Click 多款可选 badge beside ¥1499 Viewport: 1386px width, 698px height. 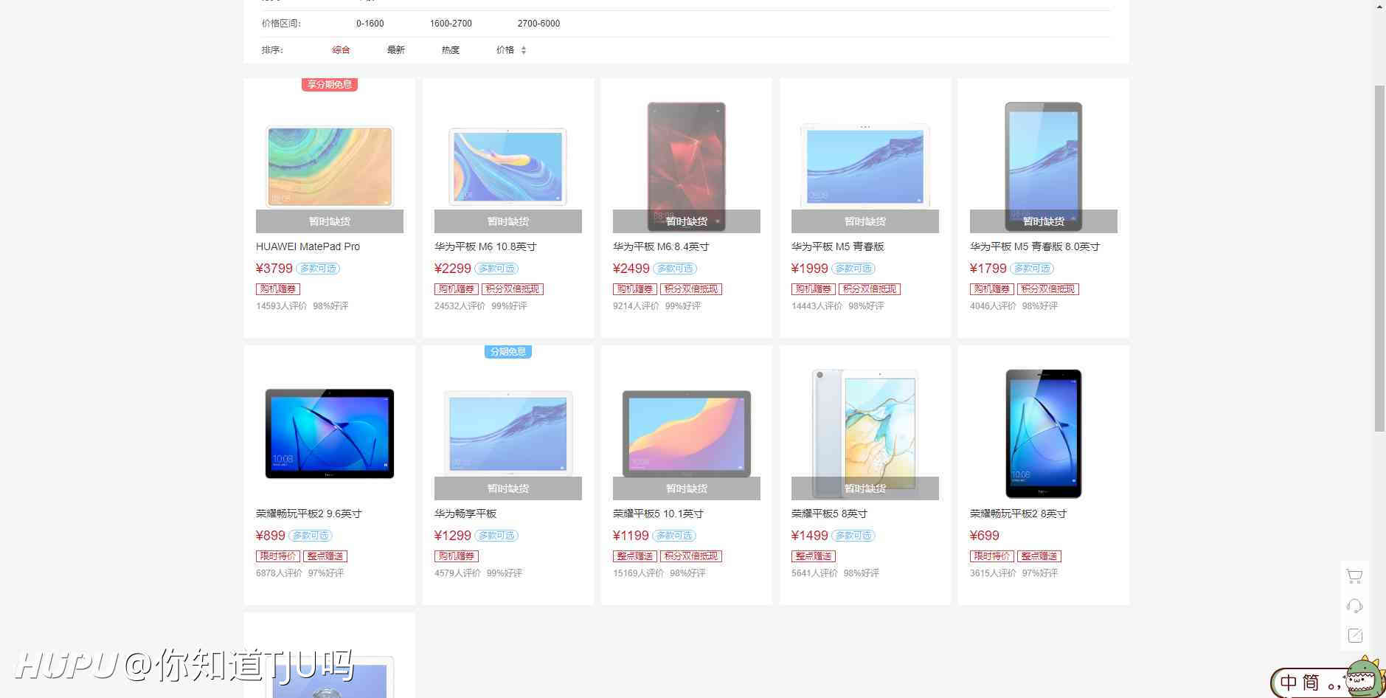coord(853,536)
